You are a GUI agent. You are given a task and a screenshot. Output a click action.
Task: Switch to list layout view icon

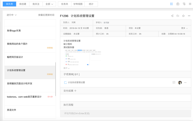(171, 4)
